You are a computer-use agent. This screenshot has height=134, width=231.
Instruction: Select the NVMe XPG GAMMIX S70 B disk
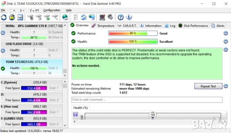pos(31,31)
